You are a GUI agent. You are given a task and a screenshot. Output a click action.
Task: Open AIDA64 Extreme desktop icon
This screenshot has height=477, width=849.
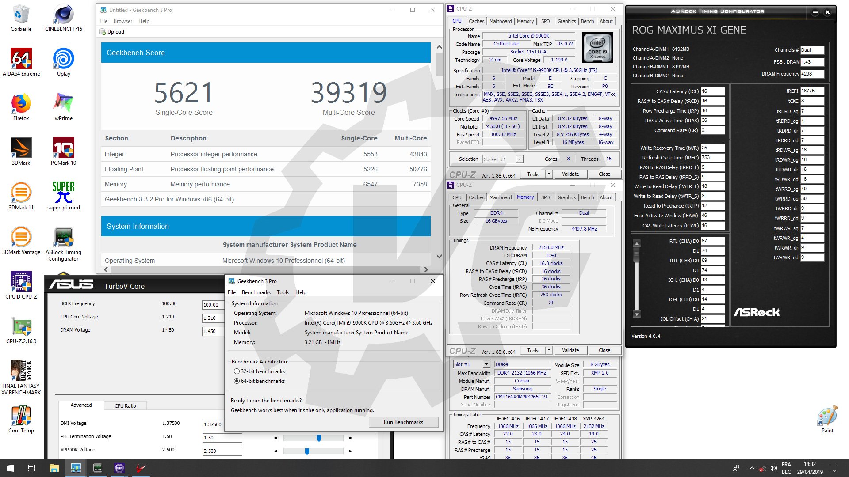tap(21, 62)
